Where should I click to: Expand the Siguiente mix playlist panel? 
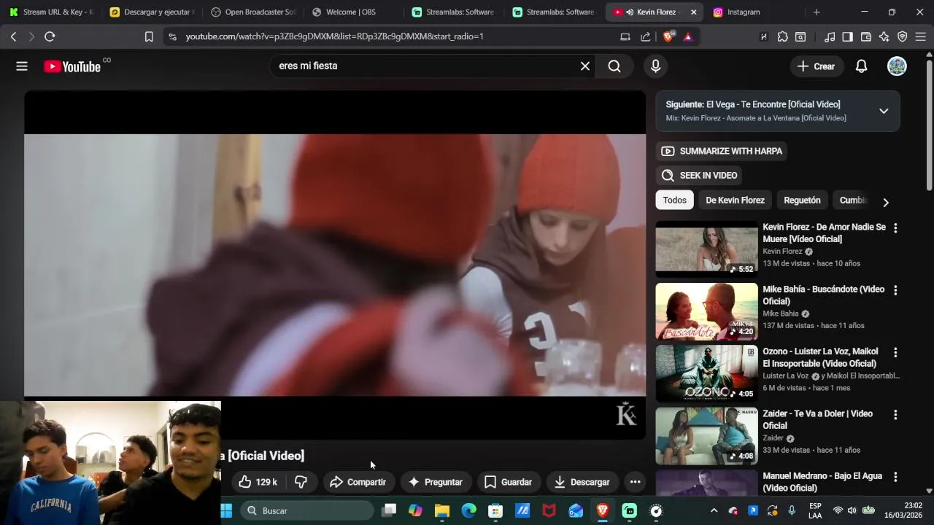tap(884, 111)
